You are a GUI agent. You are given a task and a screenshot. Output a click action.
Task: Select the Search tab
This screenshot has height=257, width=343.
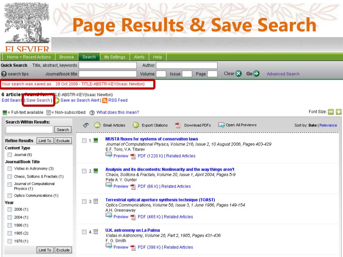coord(89,57)
